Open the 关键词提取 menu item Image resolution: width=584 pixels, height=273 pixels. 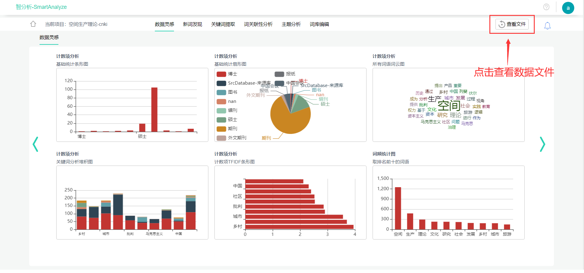[x=223, y=24]
